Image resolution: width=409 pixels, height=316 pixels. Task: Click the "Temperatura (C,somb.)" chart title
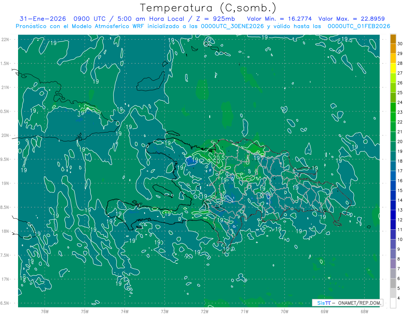pyautogui.click(x=208, y=8)
